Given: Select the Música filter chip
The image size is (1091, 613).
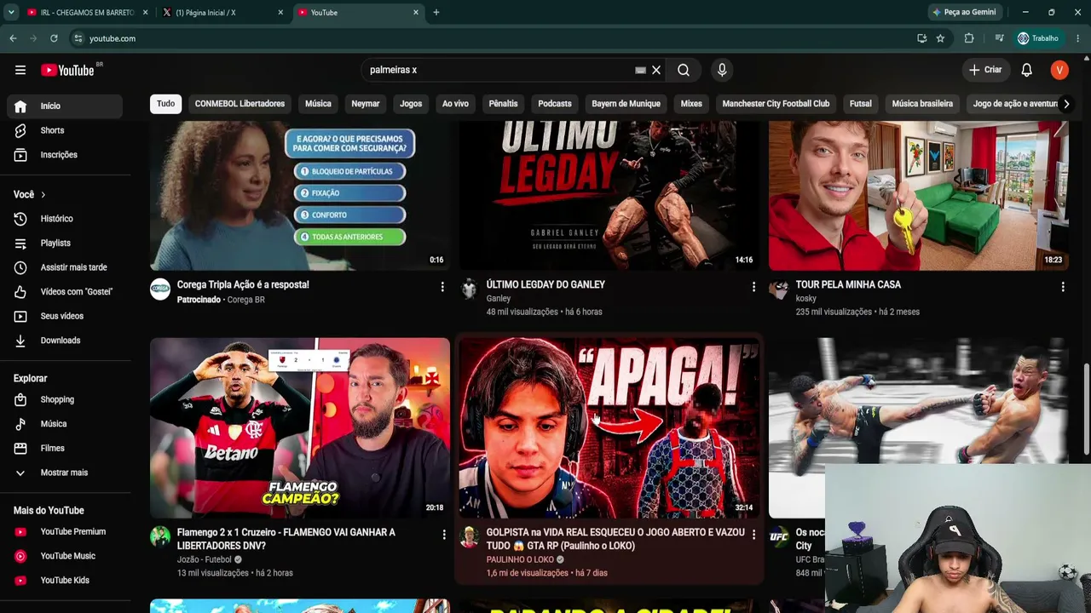Looking at the screenshot, I should 318,104.
